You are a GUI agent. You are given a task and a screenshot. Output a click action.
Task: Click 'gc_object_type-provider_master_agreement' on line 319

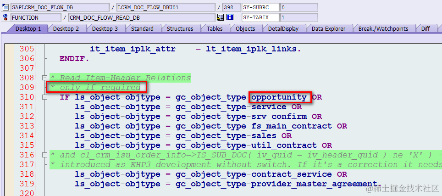(276, 184)
